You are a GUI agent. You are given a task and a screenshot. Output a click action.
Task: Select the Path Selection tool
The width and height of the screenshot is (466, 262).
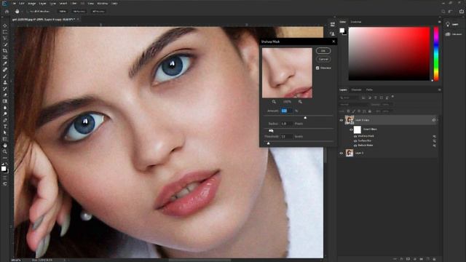[x=5, y=132]
